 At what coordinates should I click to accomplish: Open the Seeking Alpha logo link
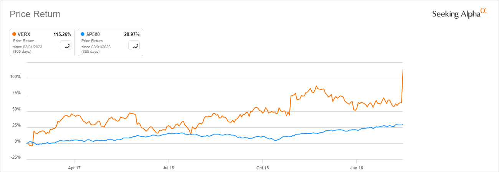(459, 13)
